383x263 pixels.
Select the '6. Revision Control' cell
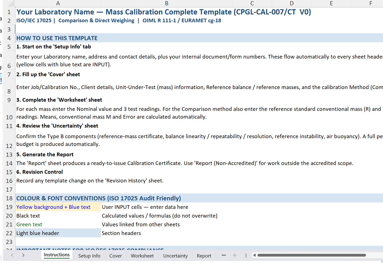click(x=40, y=172)
